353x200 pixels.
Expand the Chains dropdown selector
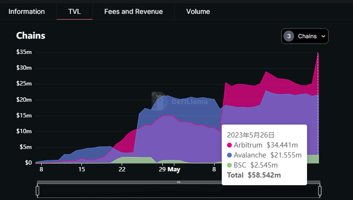click(x=305, y=36)
